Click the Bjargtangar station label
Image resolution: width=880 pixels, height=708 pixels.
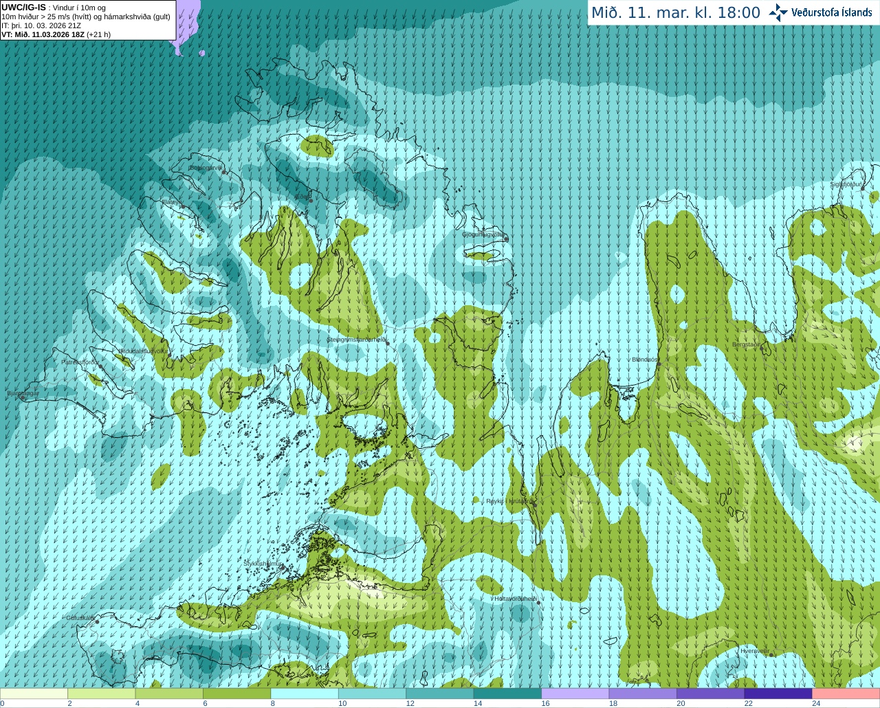[23, 393]
